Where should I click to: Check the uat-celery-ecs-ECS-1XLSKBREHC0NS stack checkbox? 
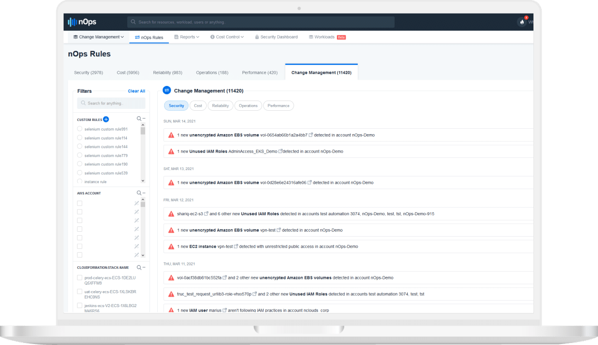[x=80, y=292]
